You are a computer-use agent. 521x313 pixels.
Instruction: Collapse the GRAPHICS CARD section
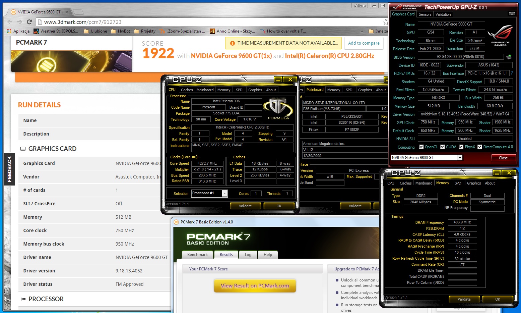[23, 149]
